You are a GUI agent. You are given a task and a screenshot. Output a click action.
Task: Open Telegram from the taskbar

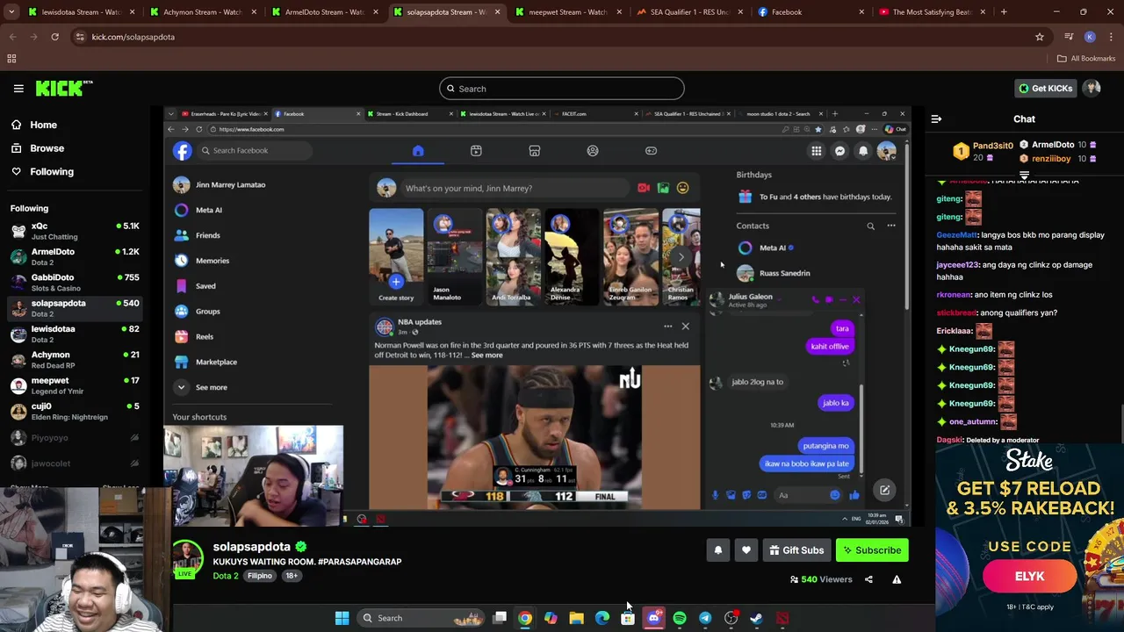tap(705, 618)
